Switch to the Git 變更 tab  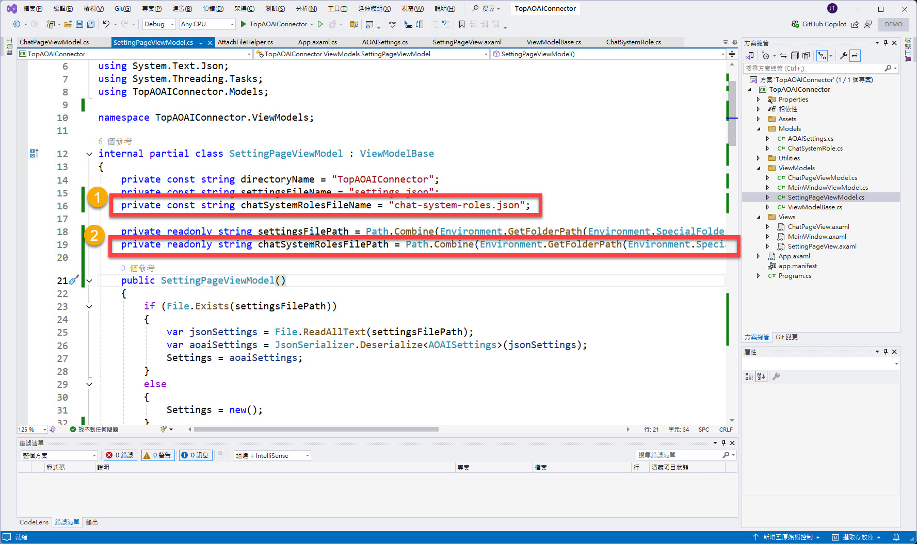pyautogui.click(x=786, y=337)
